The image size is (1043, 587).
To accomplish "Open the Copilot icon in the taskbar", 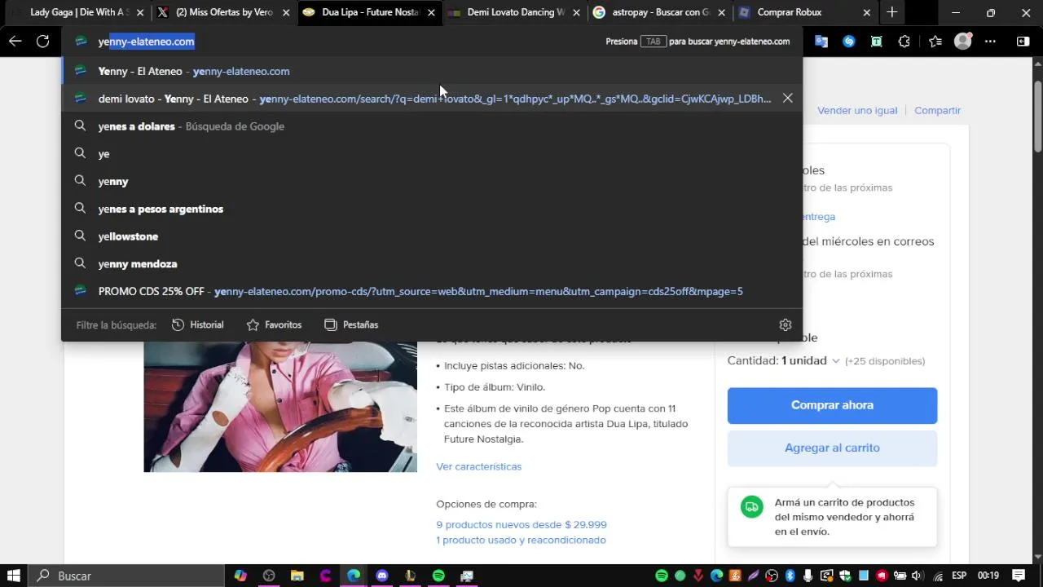I will coord(240,576).
